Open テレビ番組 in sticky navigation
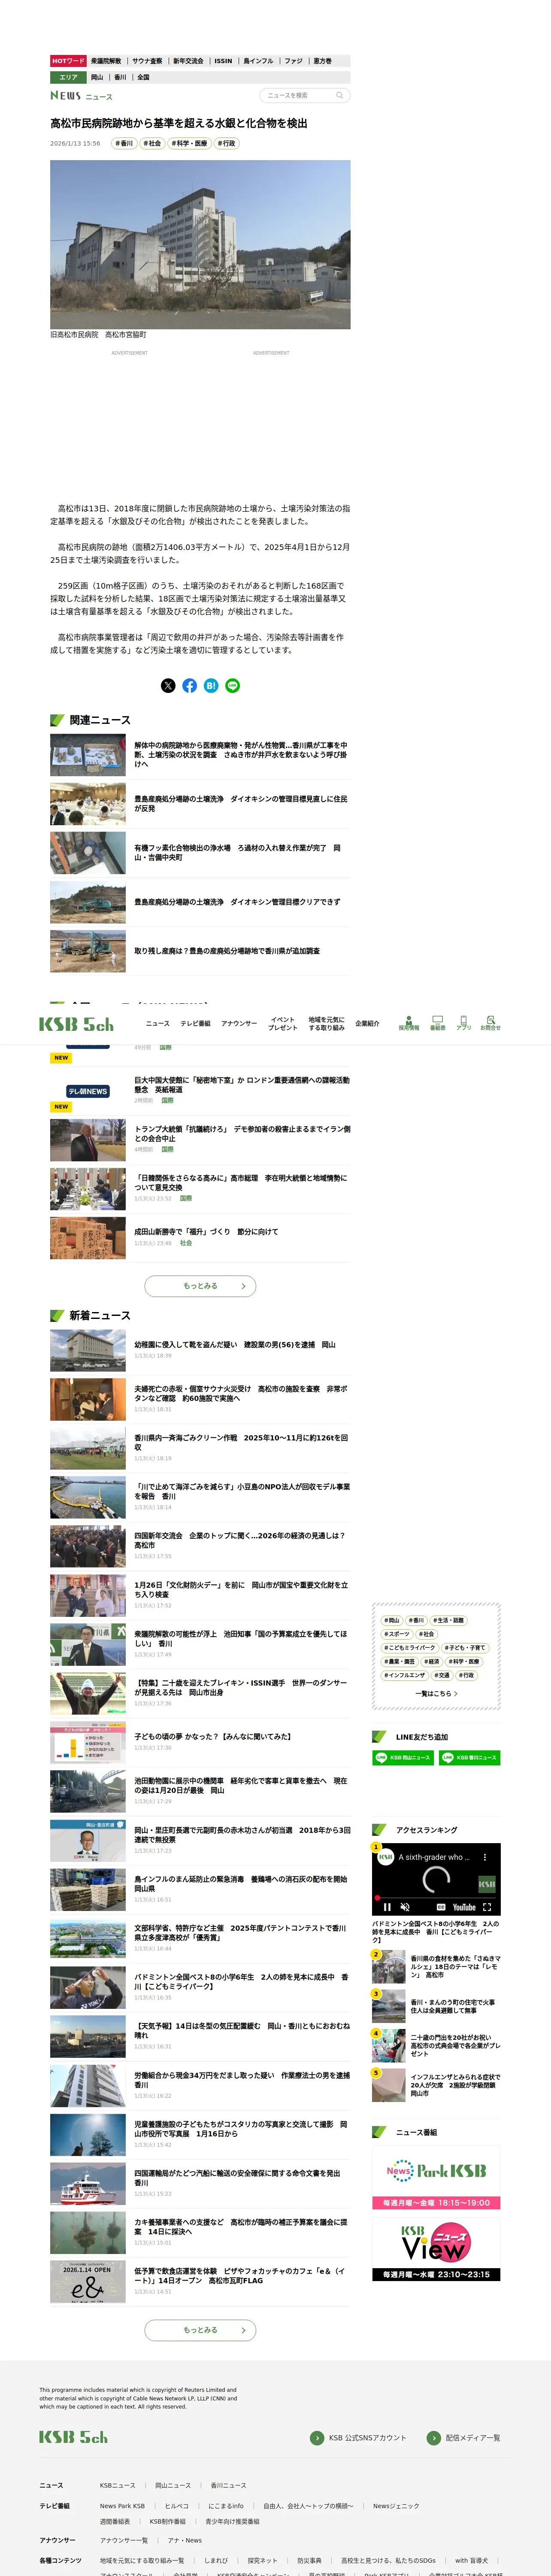This screenshot has width=551, height=2576. pyautogui.click(x=195, y=1023)
